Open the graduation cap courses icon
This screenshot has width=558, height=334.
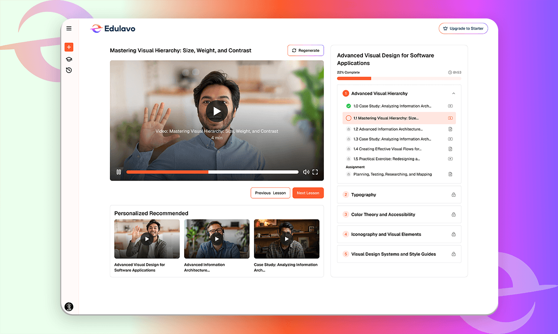(69, 59)
